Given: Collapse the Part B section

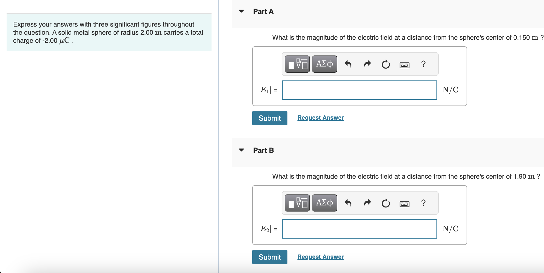Looking at the screenshot, I should coord(241,150).
